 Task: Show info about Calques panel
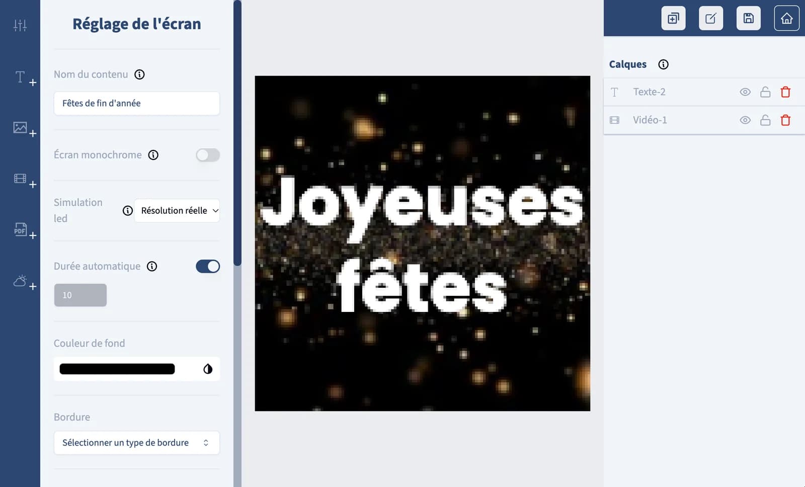664,64
